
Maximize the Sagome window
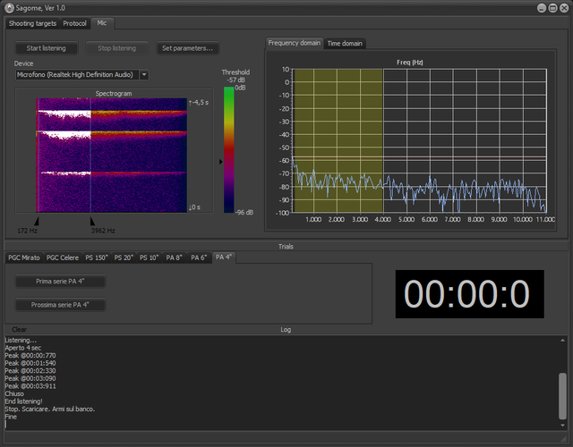coord(553,8)
